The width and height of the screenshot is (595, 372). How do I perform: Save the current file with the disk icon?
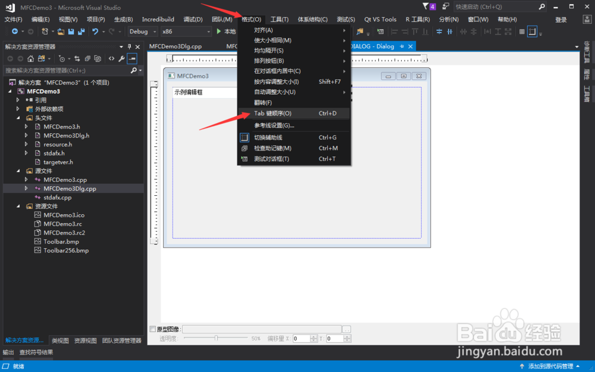71,32
